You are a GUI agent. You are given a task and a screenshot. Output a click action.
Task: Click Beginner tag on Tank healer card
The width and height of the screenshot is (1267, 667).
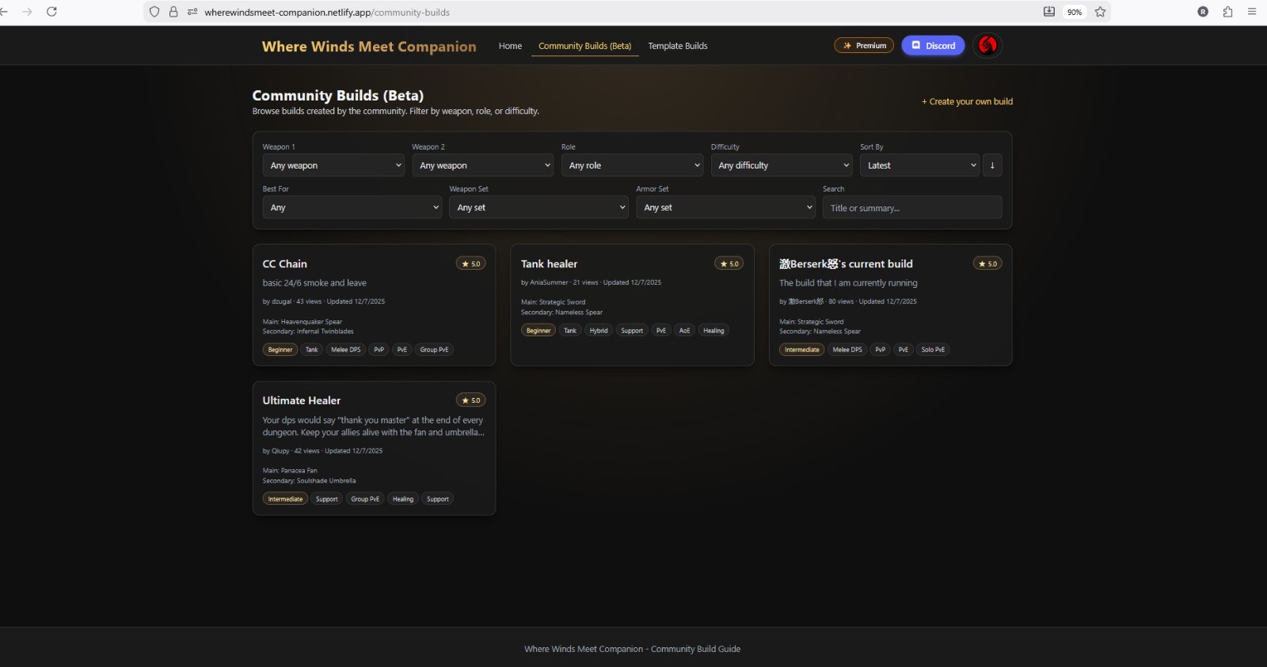[x=538, y=331]
